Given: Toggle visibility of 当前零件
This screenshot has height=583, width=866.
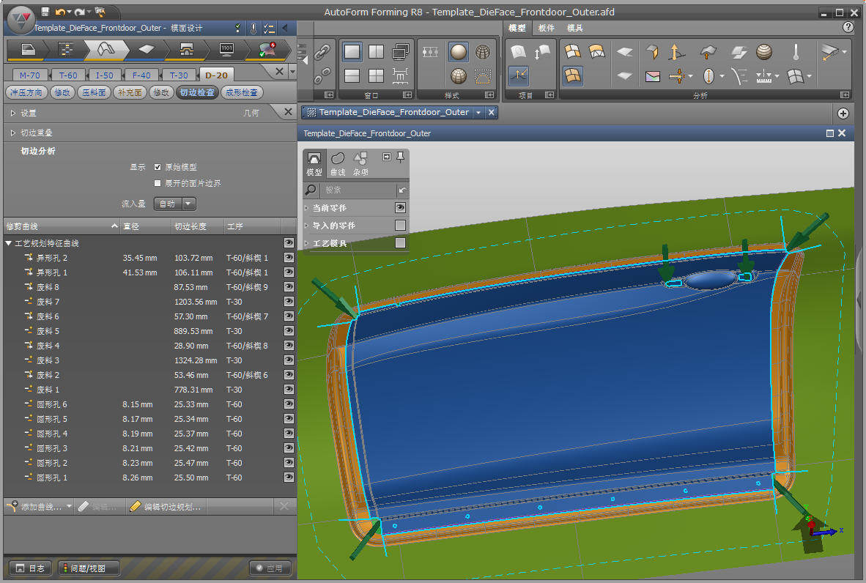Looking at the screenshot, I should tap(401, 207).
